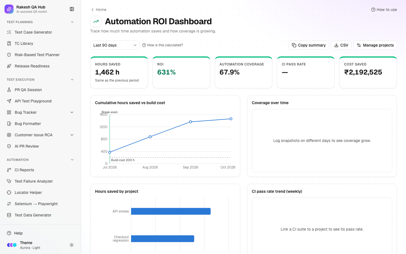Click the AI PR Review shield-check icon
This screenshot has height=254, width=406.
coord(9,146)
